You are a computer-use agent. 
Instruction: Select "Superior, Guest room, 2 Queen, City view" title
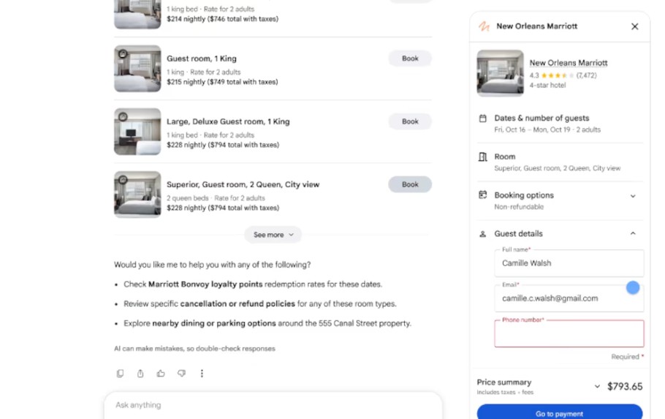(243, 184)
